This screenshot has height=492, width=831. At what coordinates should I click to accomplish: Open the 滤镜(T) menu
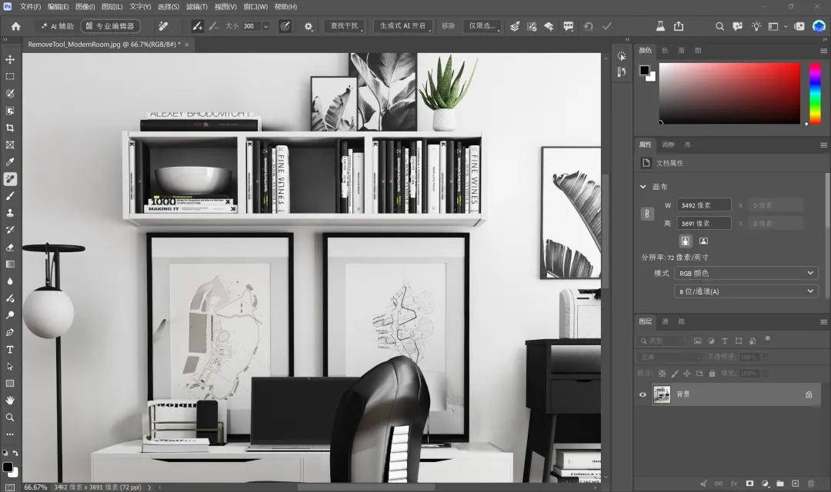click(x=197, y=7)
